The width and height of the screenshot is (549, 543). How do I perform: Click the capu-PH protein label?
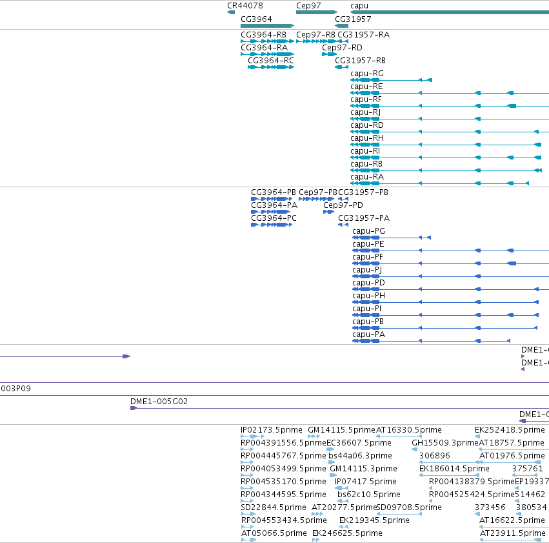[368, 296]
